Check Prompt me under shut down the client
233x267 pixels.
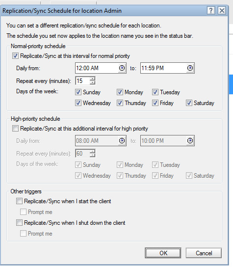[x=23, y=234]
